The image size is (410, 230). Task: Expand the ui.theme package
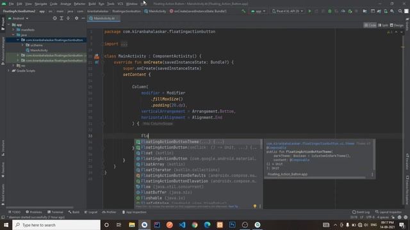[x=22, y=45]
